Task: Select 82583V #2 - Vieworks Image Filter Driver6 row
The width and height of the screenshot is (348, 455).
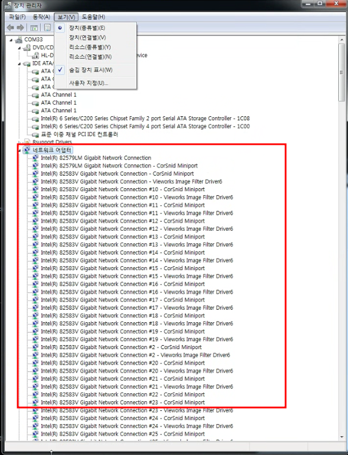Action: point(135,355)
